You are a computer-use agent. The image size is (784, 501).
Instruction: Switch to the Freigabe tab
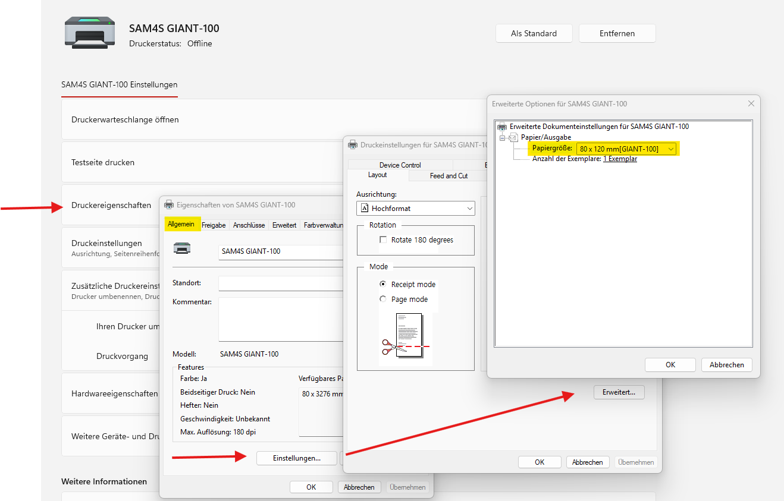(x=214, y=225)
